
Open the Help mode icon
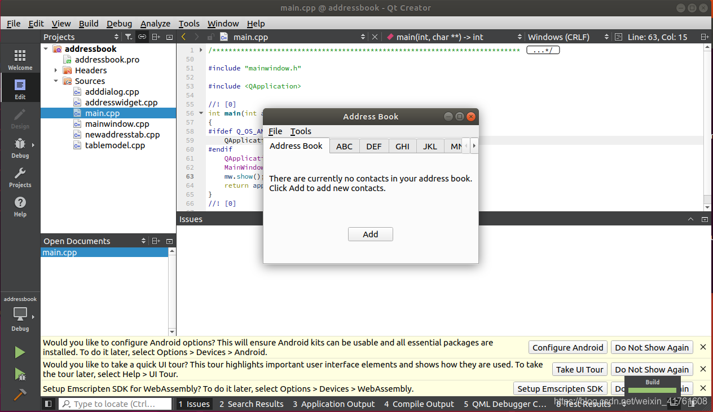[20, 206]
